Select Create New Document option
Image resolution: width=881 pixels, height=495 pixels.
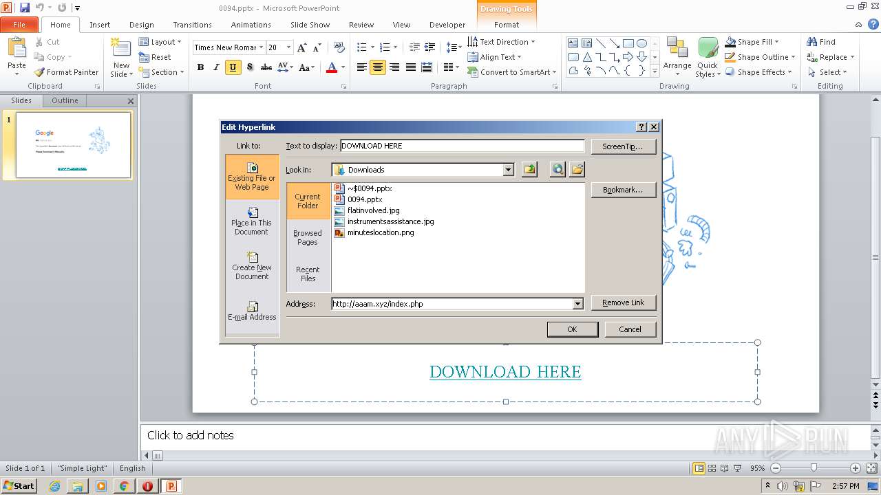click(252, 267)
